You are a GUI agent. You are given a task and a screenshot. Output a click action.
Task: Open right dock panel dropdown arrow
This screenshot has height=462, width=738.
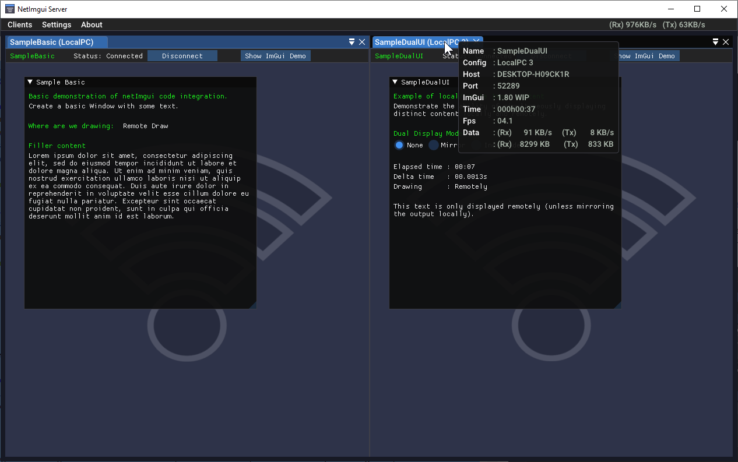[x=716, y=42]
